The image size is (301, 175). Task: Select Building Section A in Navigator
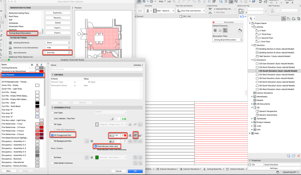(x=277, y=49)
